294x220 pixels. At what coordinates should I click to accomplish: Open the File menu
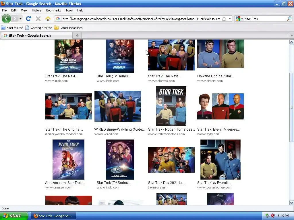(4, 10)
